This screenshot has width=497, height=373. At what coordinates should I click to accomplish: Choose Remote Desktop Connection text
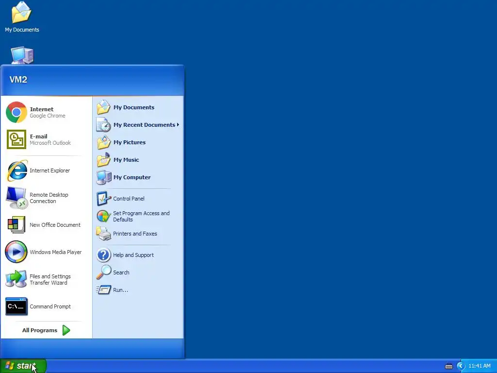(49, 198)
